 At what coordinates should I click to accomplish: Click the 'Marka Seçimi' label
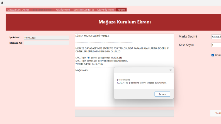188,36
